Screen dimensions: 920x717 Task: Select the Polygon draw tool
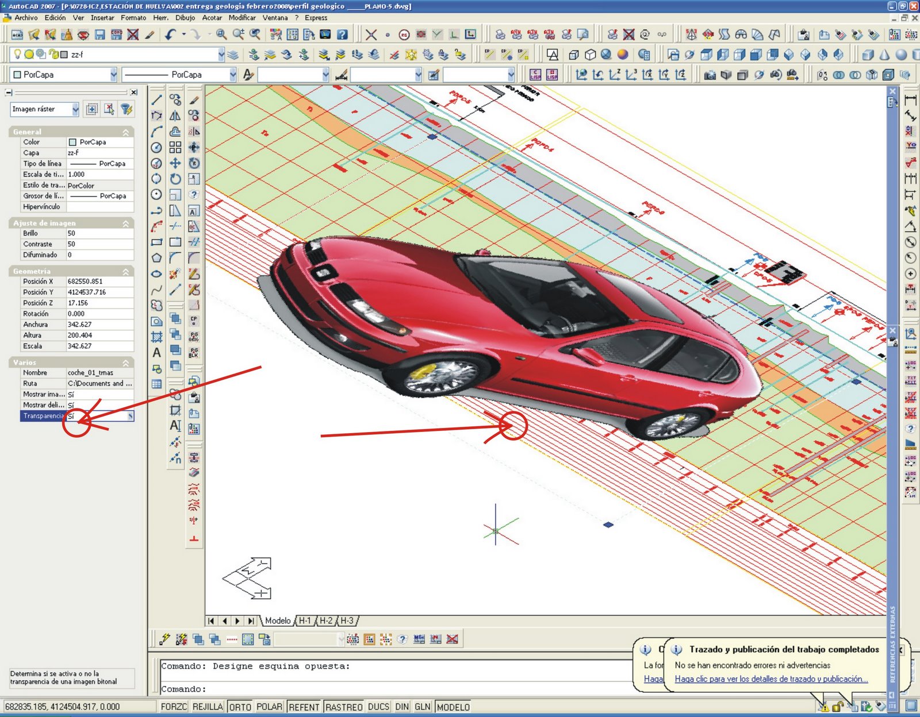coord(156,258)
